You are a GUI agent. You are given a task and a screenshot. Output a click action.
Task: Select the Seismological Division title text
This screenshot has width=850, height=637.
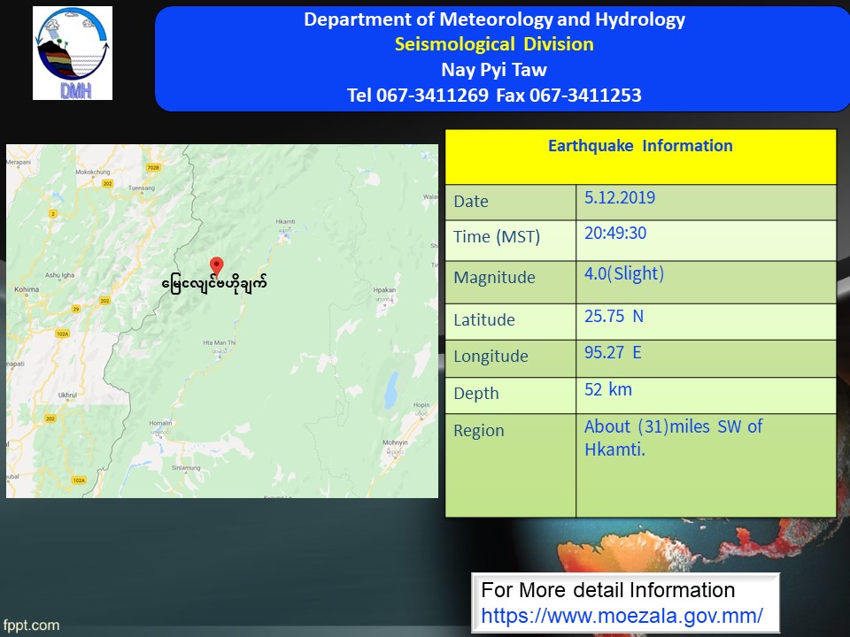coord(494,44)
